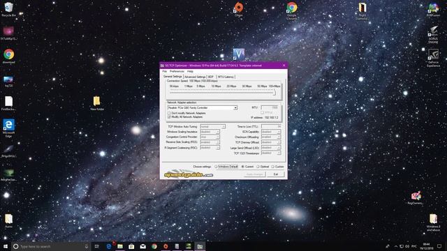Select the Optimal settings radio button

(258, 167)
